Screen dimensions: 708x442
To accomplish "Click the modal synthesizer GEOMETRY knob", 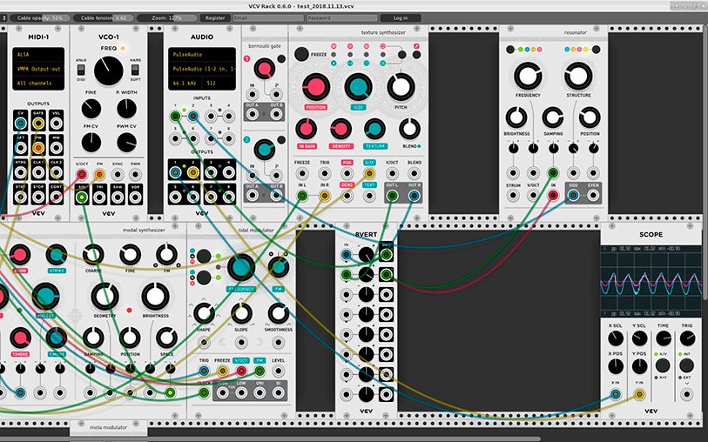I will point(103,297).
